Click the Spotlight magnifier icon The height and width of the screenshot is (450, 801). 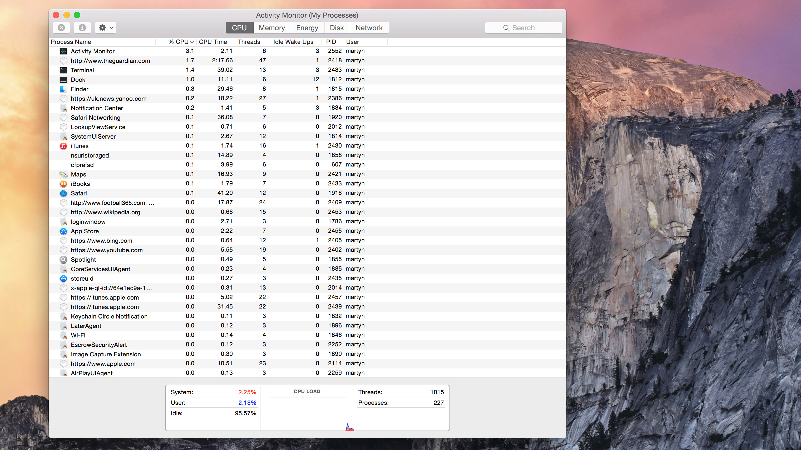point(63,260)
